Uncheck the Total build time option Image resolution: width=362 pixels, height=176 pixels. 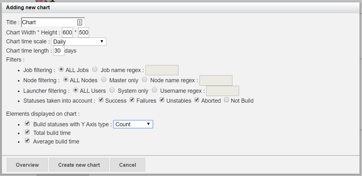click(27, 132)
